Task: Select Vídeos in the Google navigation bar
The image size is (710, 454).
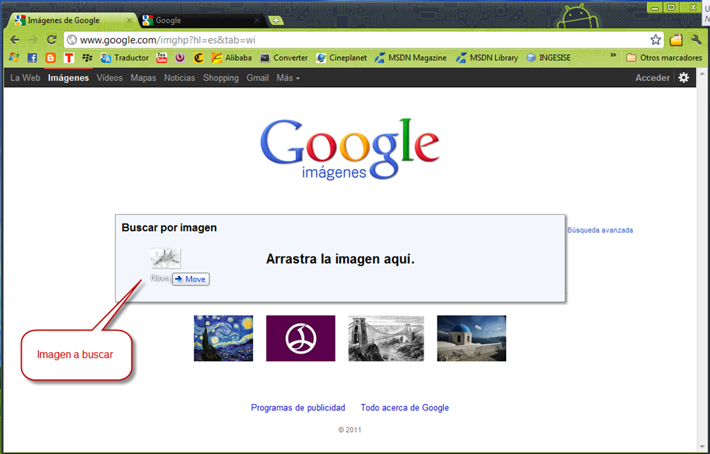Action: click(x=110, y=78)
